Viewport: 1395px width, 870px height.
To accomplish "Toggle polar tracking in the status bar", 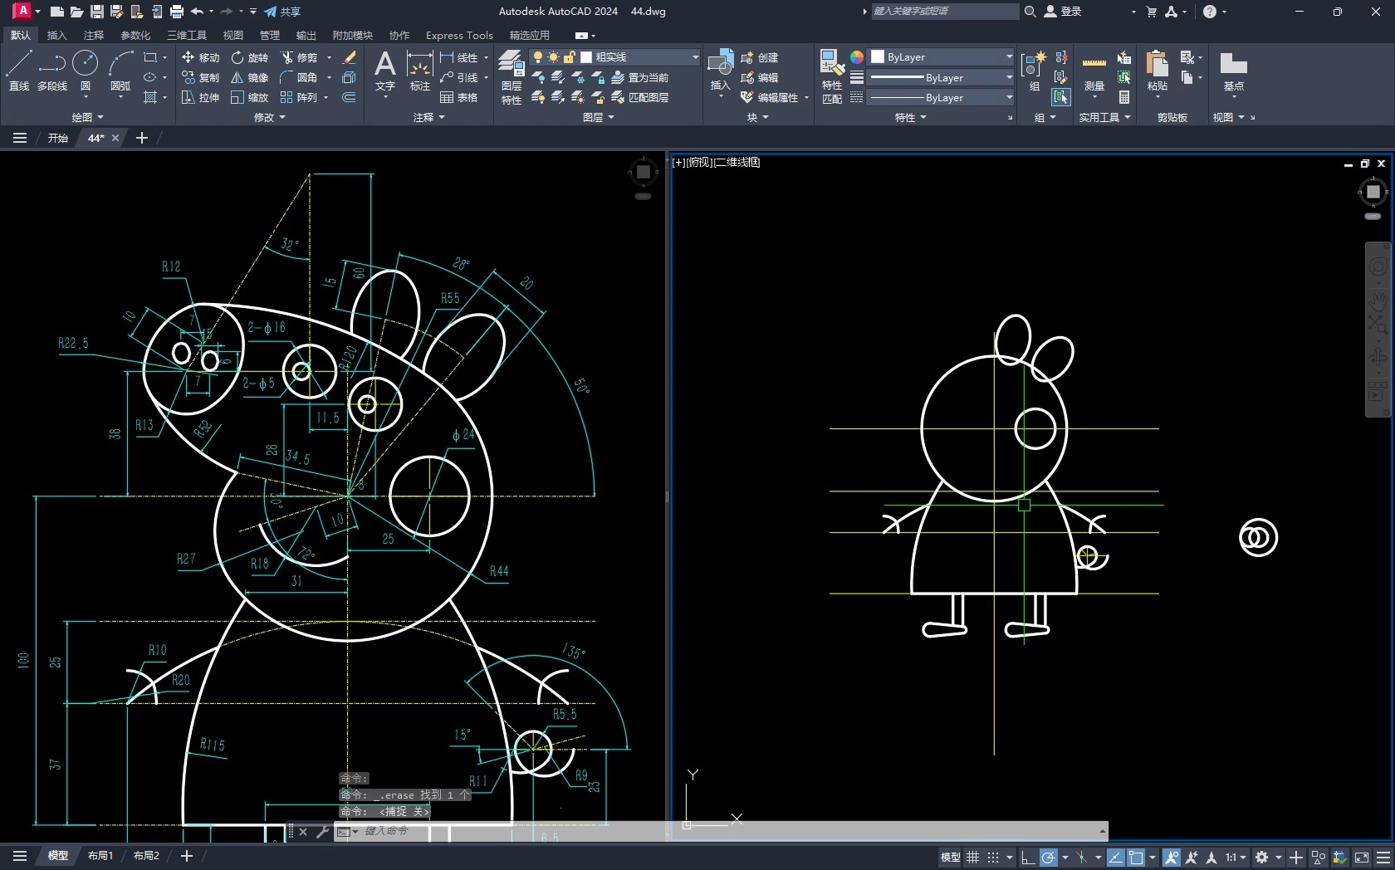I will (x=1049, y=858).
